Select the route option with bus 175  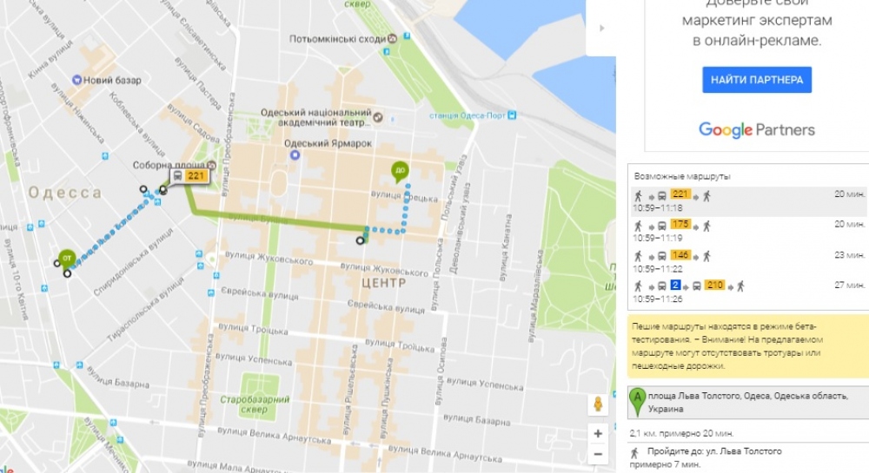coord(747,231)
